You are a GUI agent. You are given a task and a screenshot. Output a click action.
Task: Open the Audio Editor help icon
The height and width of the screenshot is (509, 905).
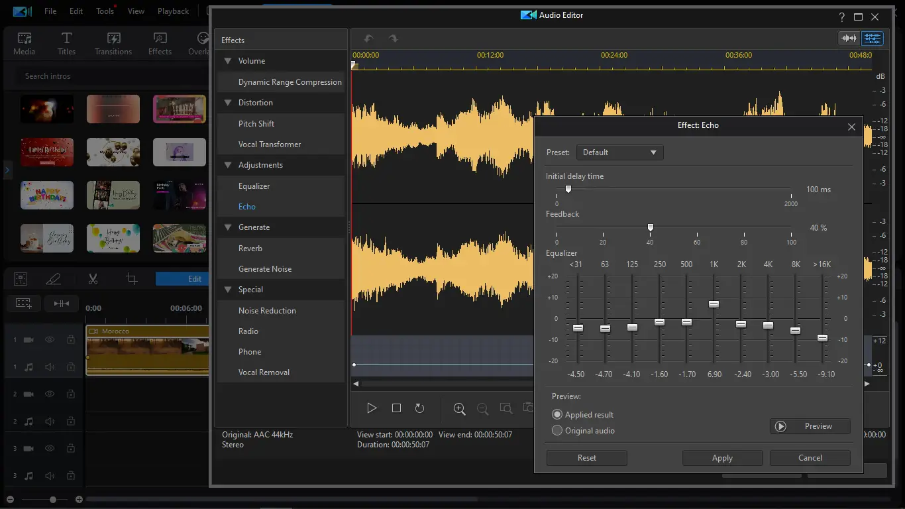(841, 17)
